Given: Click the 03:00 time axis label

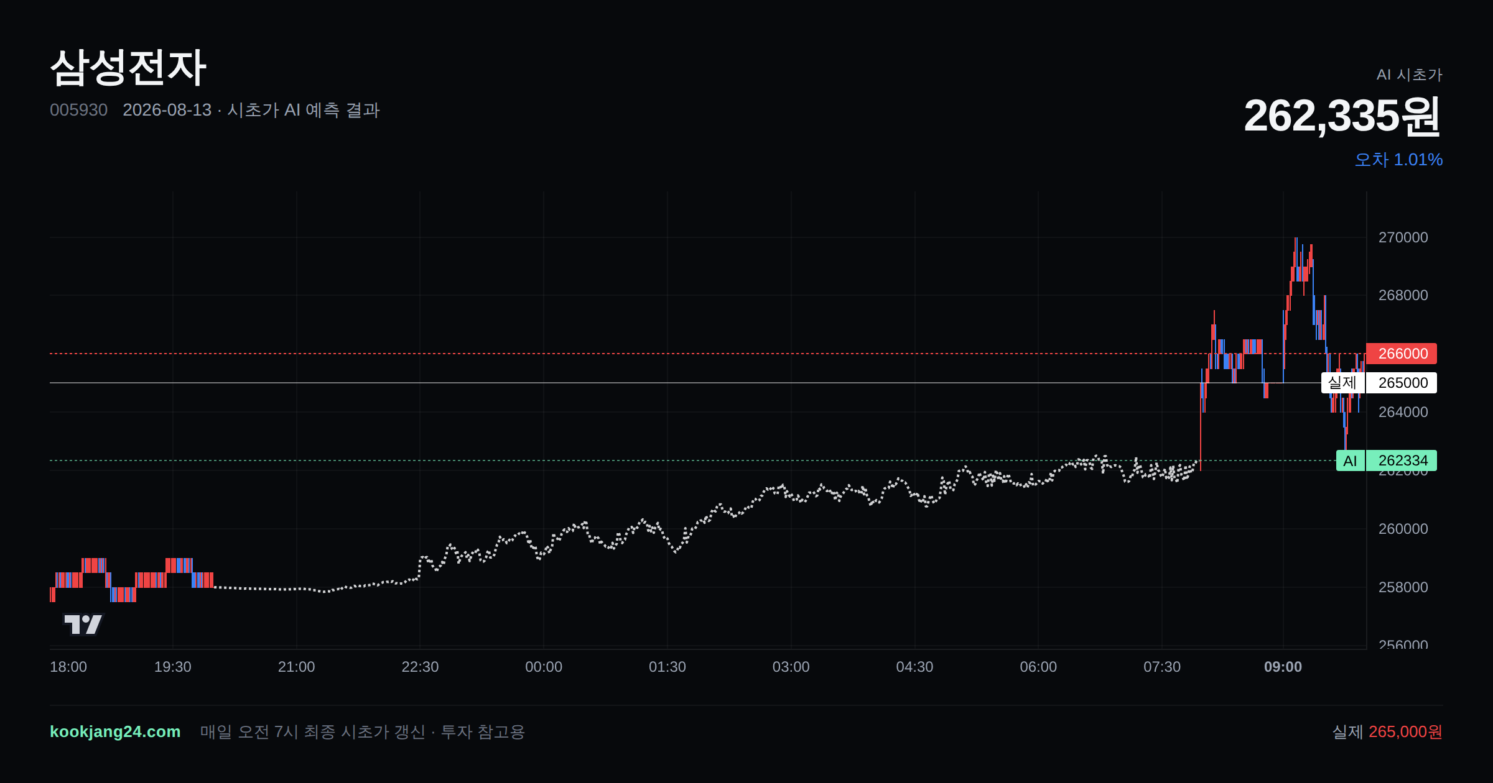Looking at the screenshot, I should click(791, 667).
